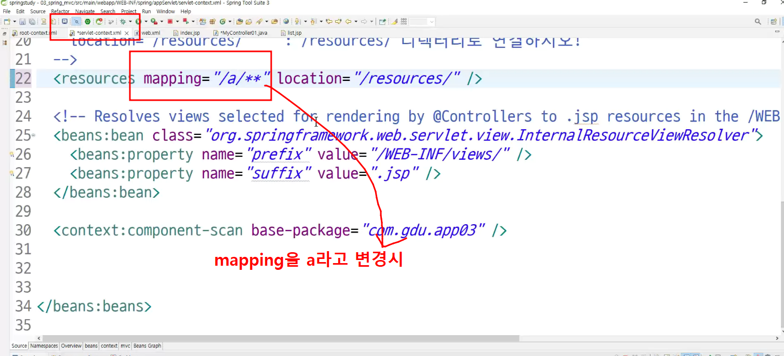
Task: Switch to beans bottom tab
Action: click(x=91, y=346)
